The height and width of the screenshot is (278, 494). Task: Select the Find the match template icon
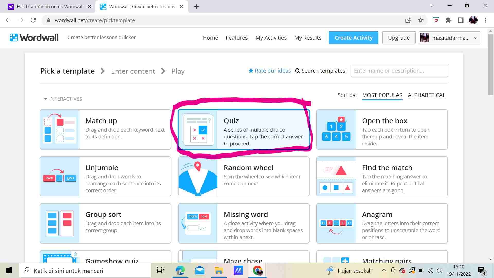[x=336, y=176]
